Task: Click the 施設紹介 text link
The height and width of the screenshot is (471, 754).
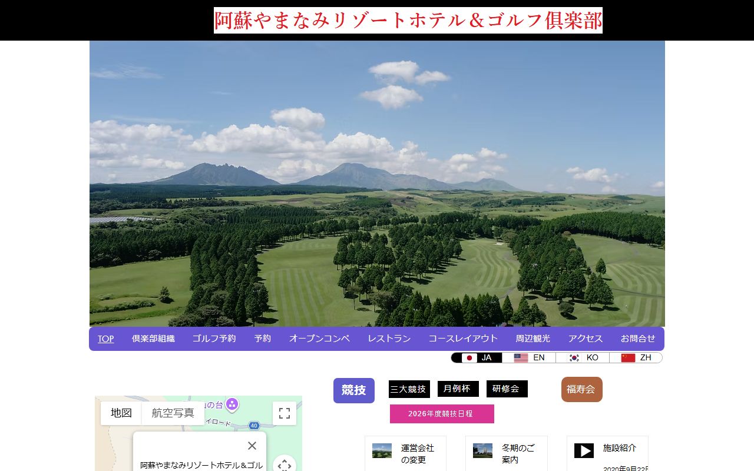Action: point(620,448)
